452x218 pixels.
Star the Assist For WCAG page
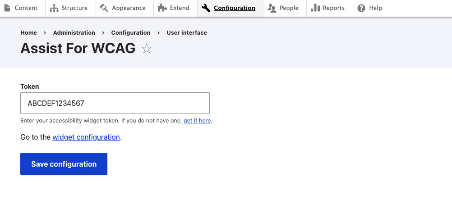[147, 49]
